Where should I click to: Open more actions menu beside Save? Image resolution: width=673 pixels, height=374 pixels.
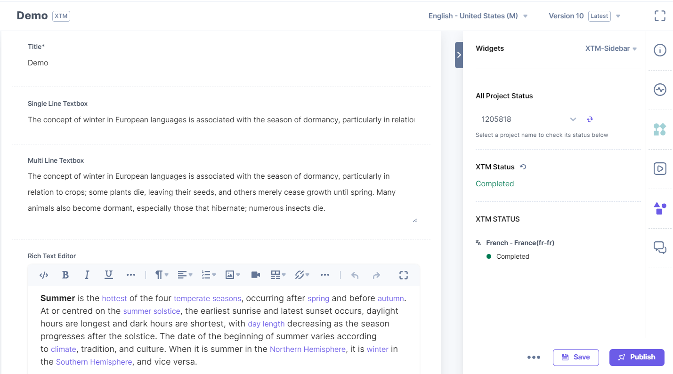(534, 358)
